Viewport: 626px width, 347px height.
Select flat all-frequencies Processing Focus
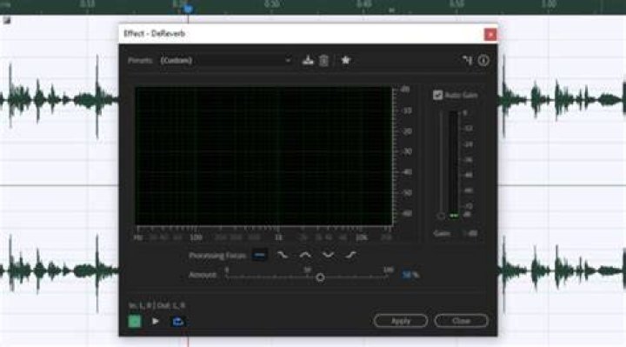coord(260,255)
